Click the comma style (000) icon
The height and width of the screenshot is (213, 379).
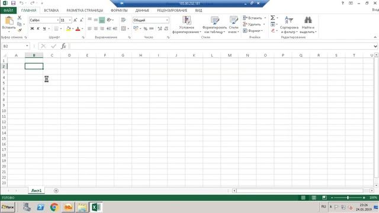pyautogui.click(x=152, y=29)
